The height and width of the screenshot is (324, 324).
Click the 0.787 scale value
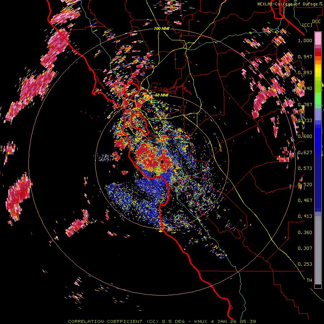305,104
